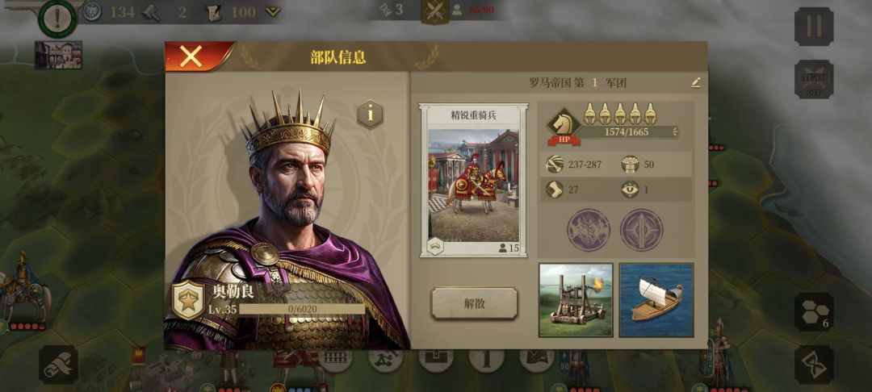Click the pencil icon to rename legion

pyautogui.click(x=695, y=83)
